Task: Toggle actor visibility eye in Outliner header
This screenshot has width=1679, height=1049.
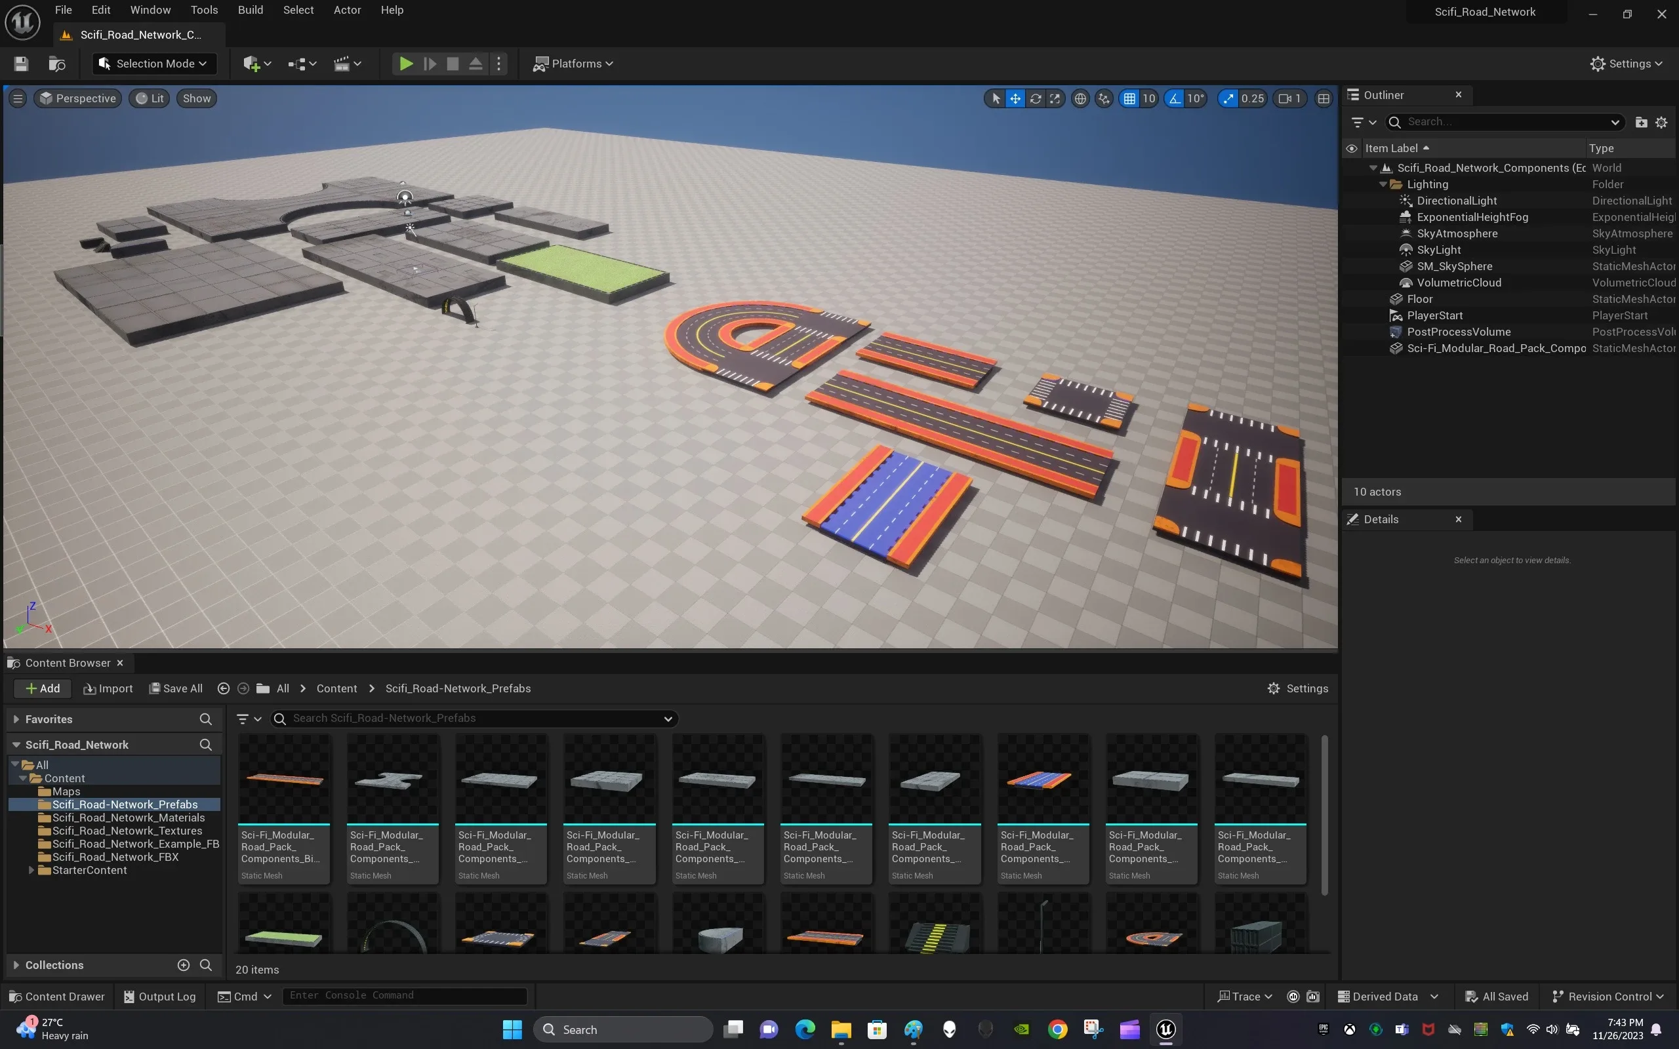Action: pos(1352,147)
